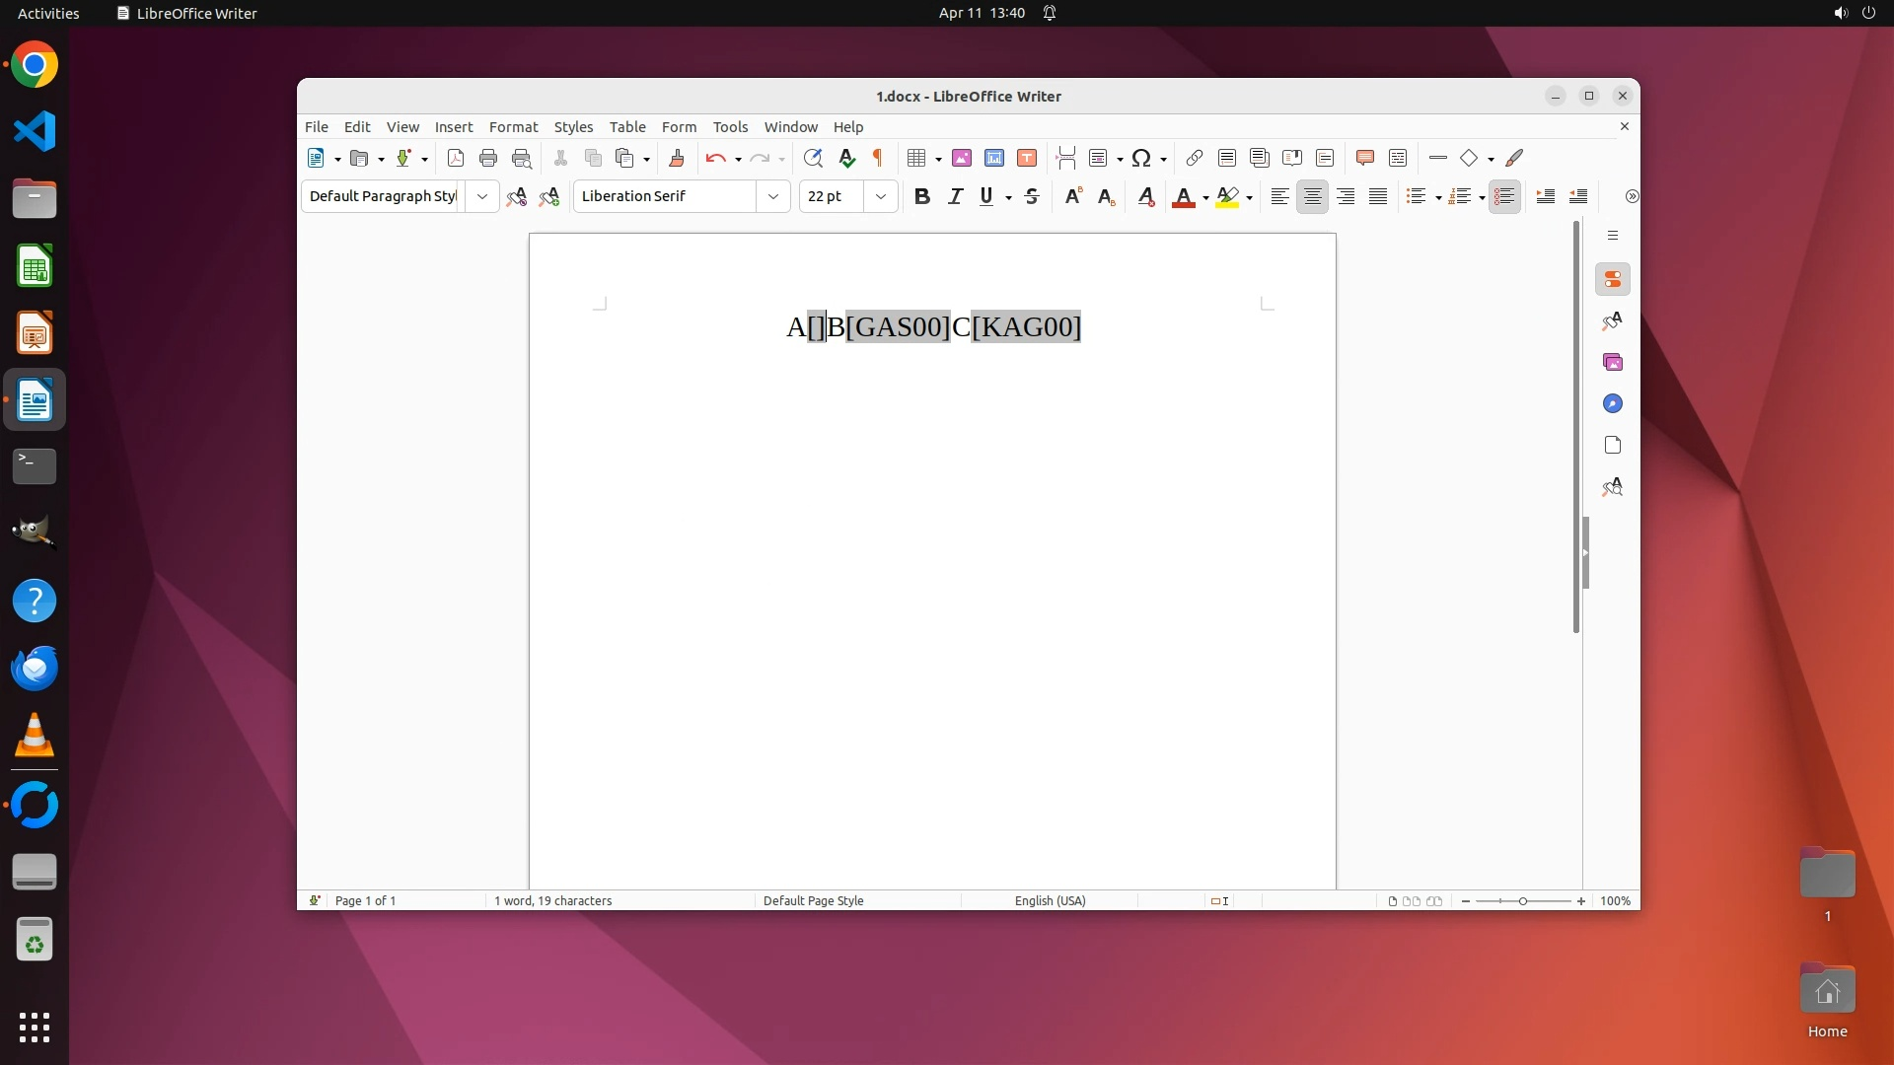Open the Format menu
This screenshot has width=1894, height=1065.
(513, 127)
